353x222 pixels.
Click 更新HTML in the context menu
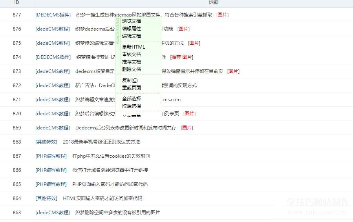click(134, 47)
